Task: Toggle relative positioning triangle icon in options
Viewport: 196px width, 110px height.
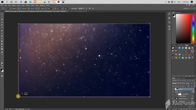Action: click(18, 9)
